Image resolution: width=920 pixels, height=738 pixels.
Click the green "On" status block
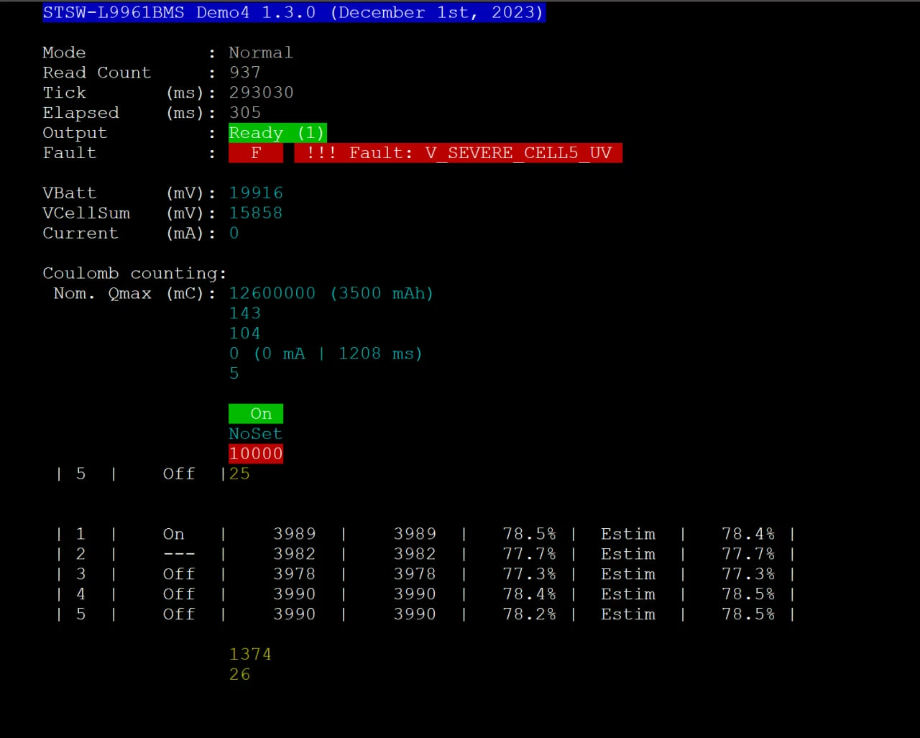256,414
